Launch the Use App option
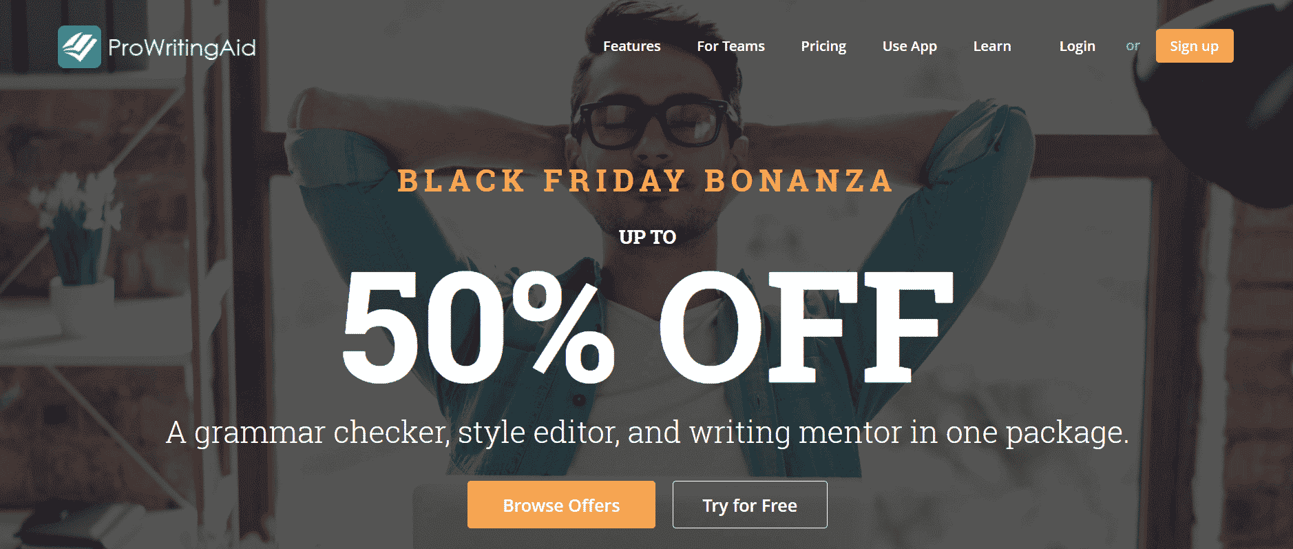 point(910,46)
